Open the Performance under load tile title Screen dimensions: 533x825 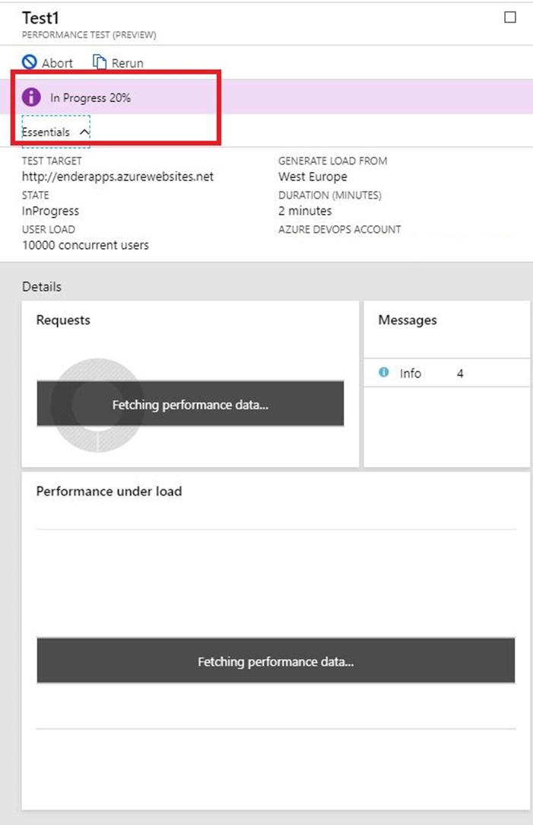point(109,492)
